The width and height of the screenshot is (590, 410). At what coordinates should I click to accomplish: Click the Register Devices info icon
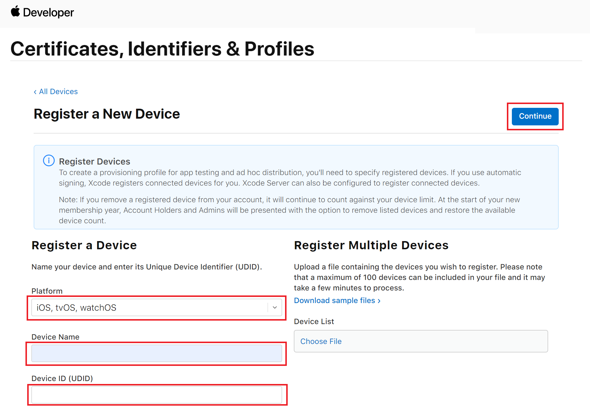click(x=49, y=160)
